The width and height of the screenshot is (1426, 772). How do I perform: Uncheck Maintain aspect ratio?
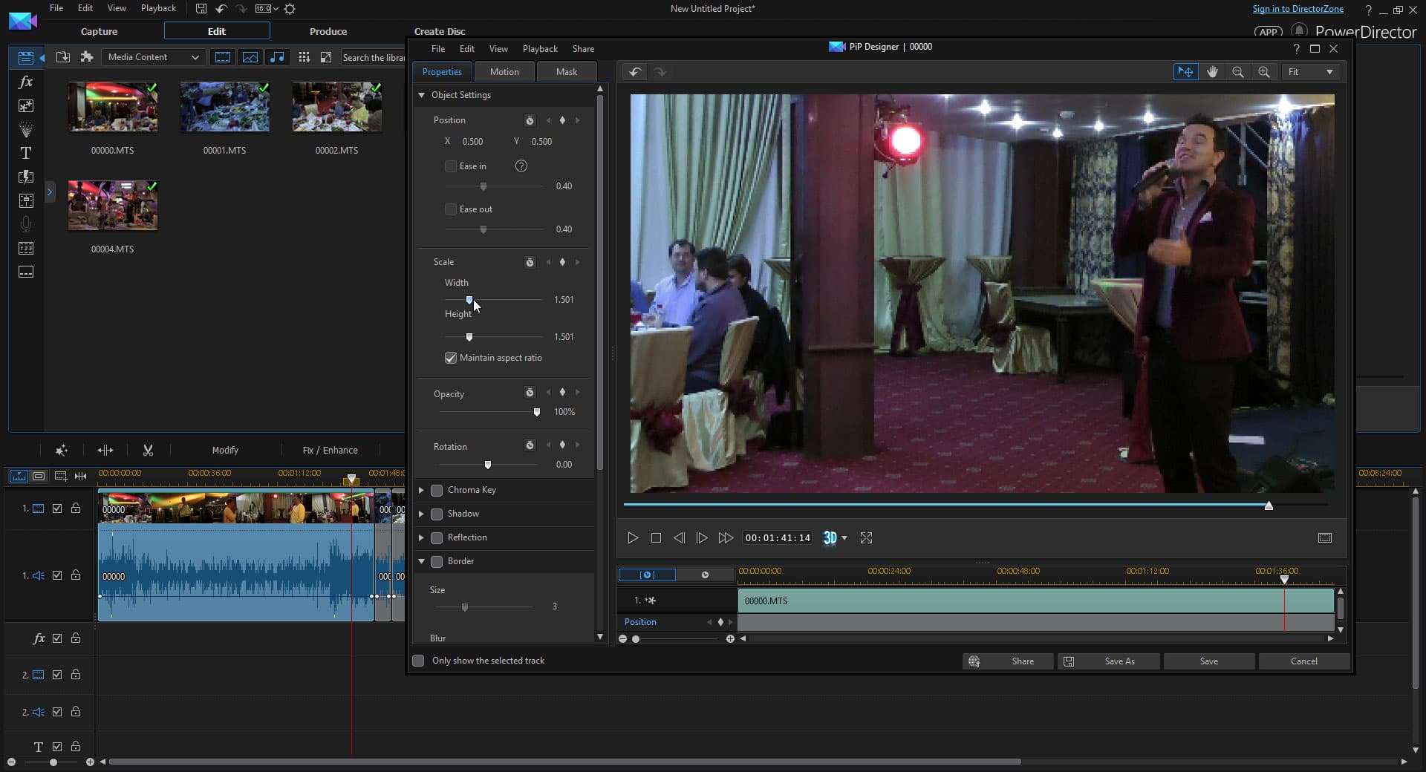[451, 358]
